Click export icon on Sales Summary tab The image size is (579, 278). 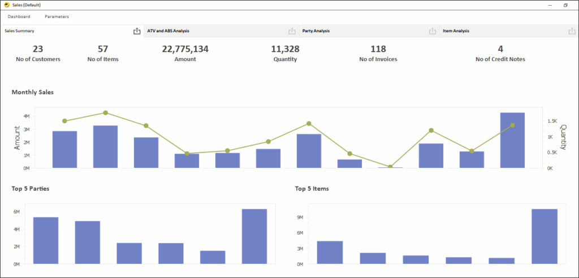point(136,31)
